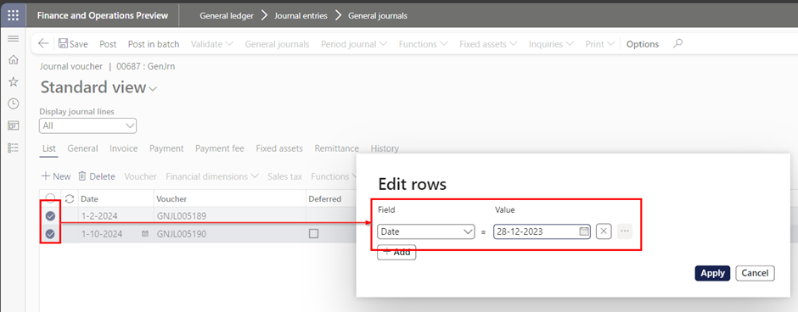Screen dimensions: 798x312
Task: Toggle the select-all rows circle
Action: click(x=50, y=198)
